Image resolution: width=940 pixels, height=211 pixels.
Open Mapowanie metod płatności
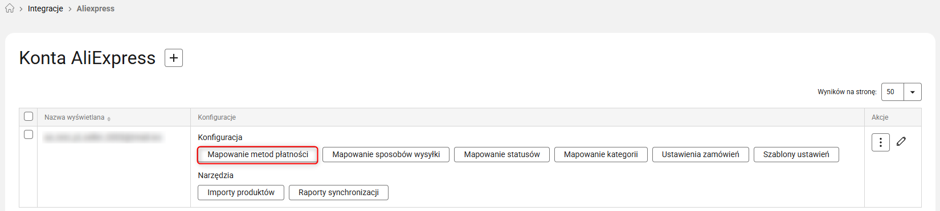(x=258, y=154)
